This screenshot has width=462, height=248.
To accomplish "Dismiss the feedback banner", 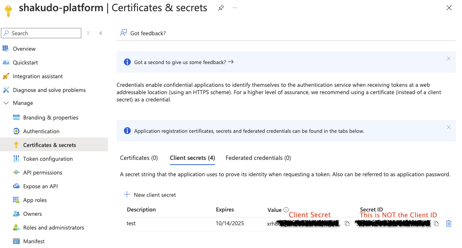I will pos(448,58).
